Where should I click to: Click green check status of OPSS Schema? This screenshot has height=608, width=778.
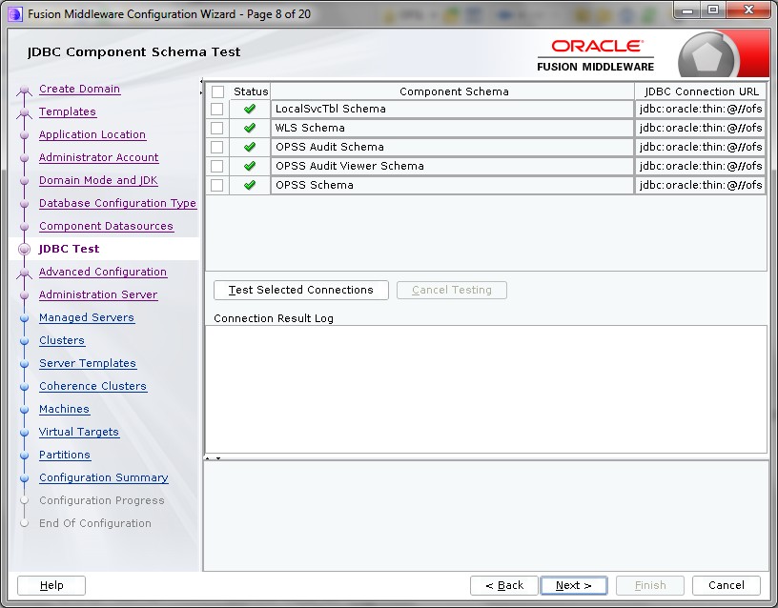(250, 185)
